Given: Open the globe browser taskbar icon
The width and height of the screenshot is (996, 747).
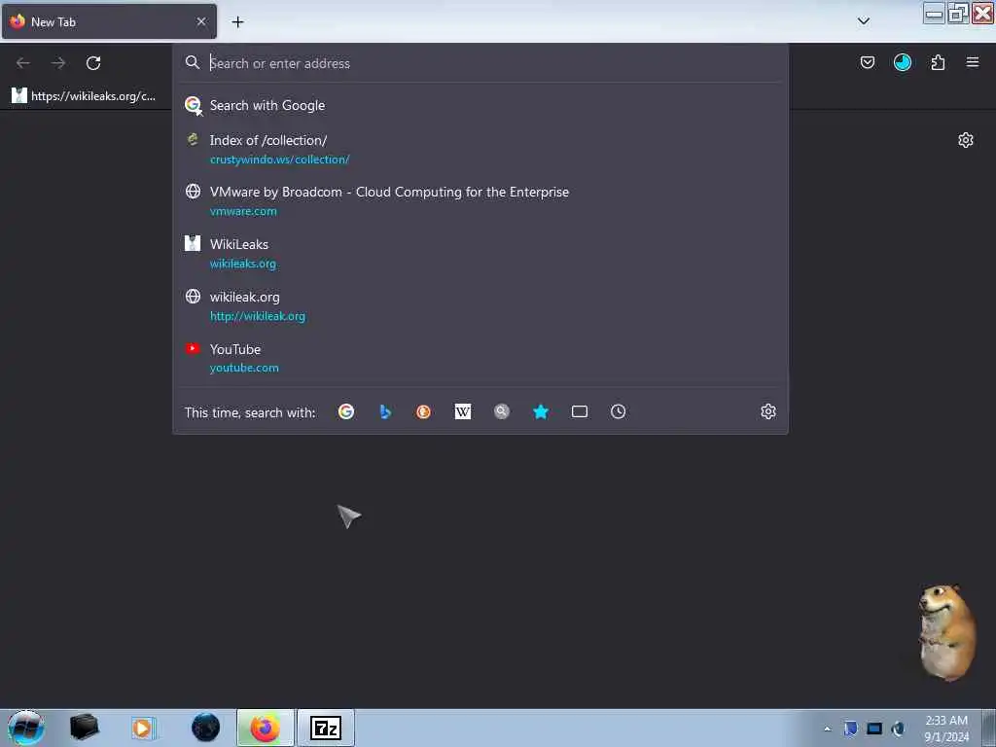Looking at the screenshot, I should pos(205,728).
